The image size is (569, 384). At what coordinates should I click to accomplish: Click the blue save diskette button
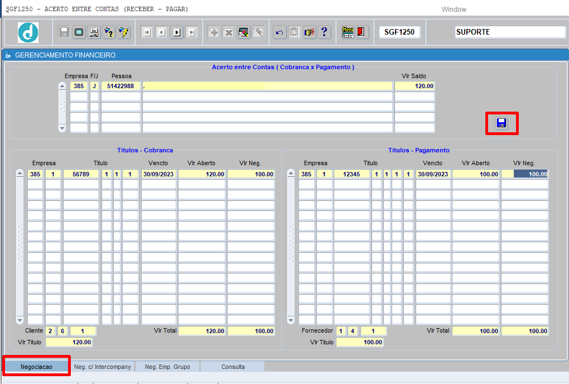point(502,123)
